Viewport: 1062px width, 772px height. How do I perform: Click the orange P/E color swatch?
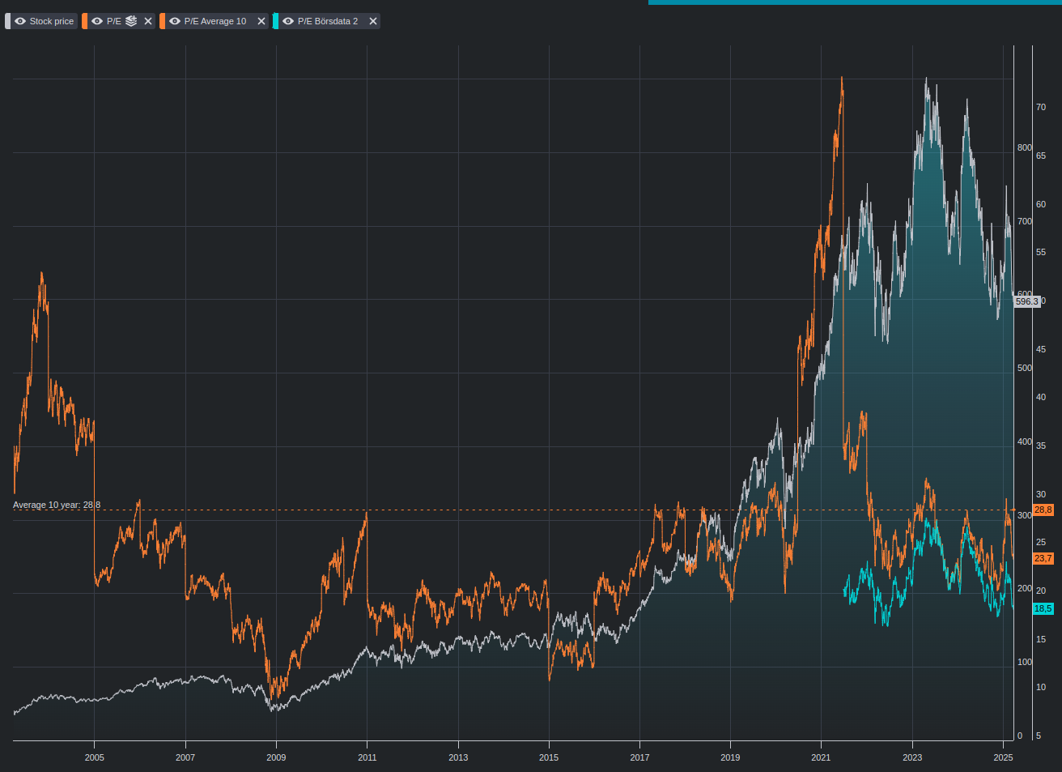(85, 21)
